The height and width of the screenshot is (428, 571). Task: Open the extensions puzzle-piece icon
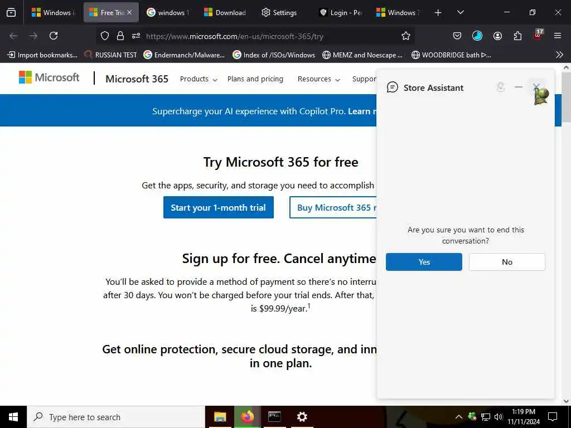tap(517, 36)
